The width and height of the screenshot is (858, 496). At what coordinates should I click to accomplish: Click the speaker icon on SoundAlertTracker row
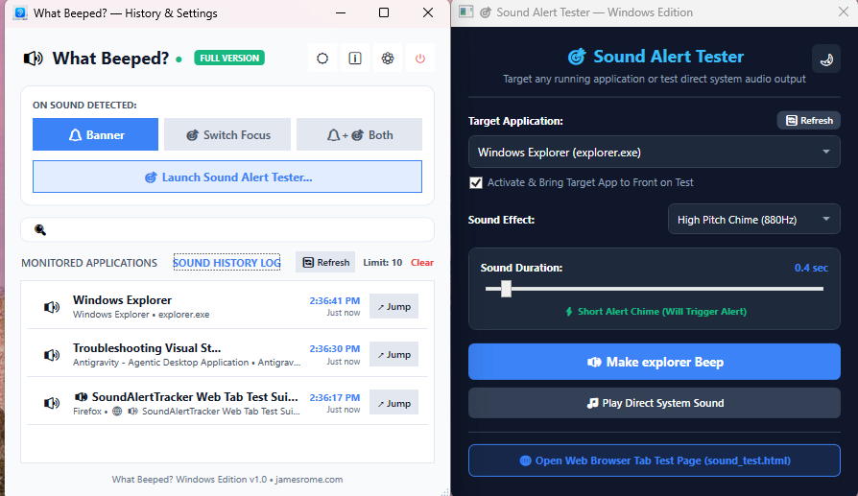click(52, 403)
